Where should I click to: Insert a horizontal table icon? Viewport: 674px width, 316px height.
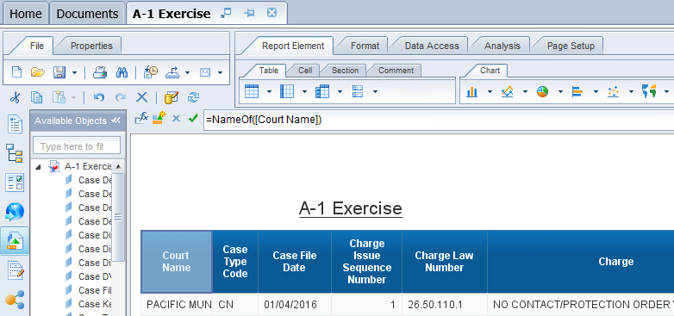pyautogui.click(x=287, y=91)
